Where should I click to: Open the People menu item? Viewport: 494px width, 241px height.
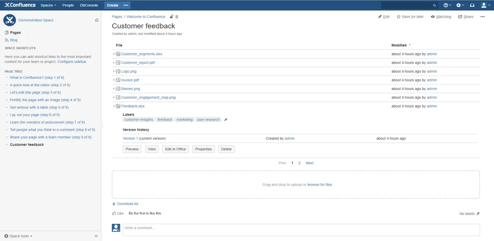point(68,5)
